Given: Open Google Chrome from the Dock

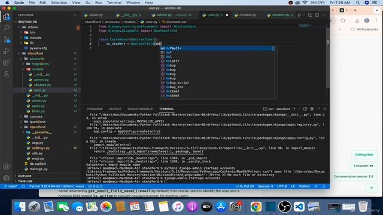Looking at the screenshot, I should (x=256, y=207).
